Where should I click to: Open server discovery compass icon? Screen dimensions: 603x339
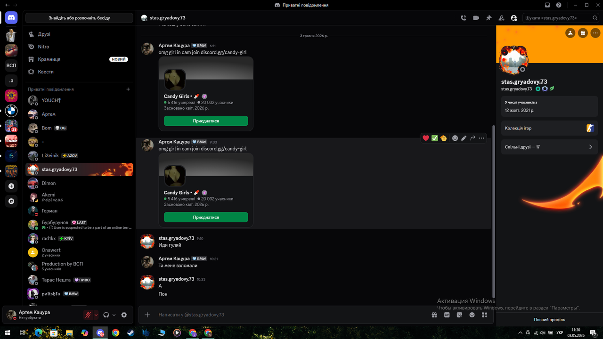coord(11,201)
